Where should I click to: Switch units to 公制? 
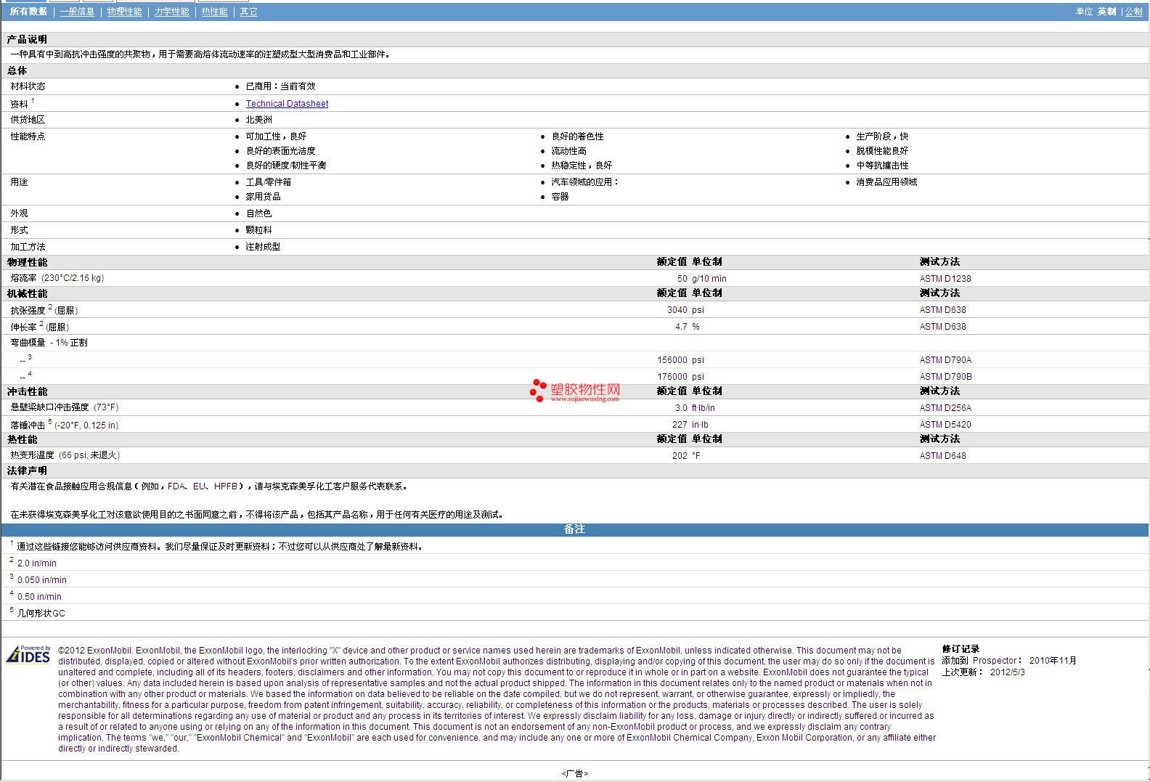click(1133, 12)
